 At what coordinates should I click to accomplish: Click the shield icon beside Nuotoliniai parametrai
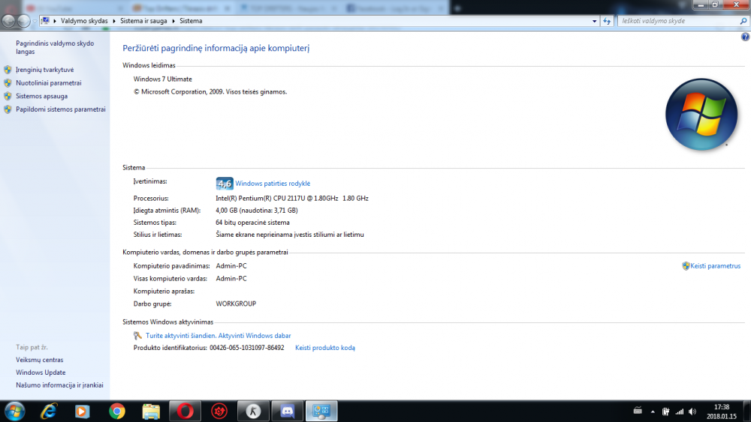(8, 82)
